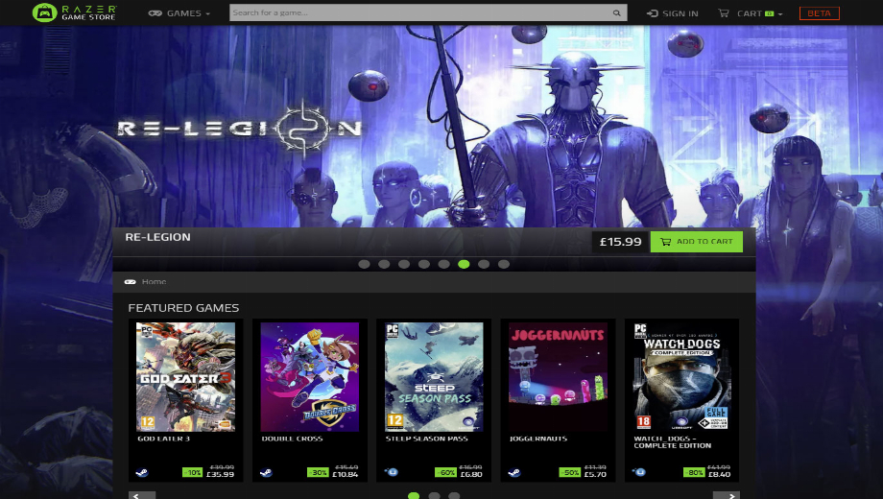883x499 pixels.
Task: Click the £35.99 God Eater 3 price
Action: click(x=220, y=475)
